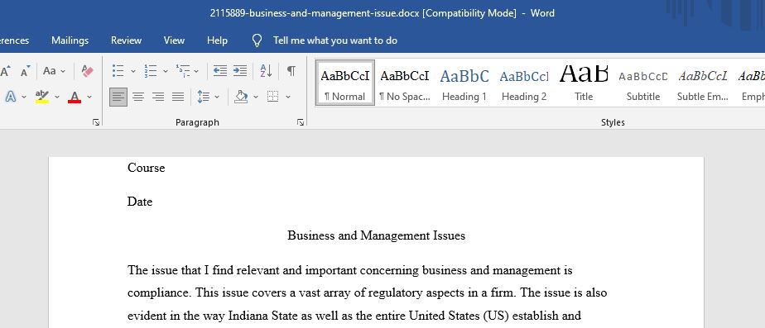Open Text Effects dropdown arrow
765x328 pixels.
pos(24,97)
